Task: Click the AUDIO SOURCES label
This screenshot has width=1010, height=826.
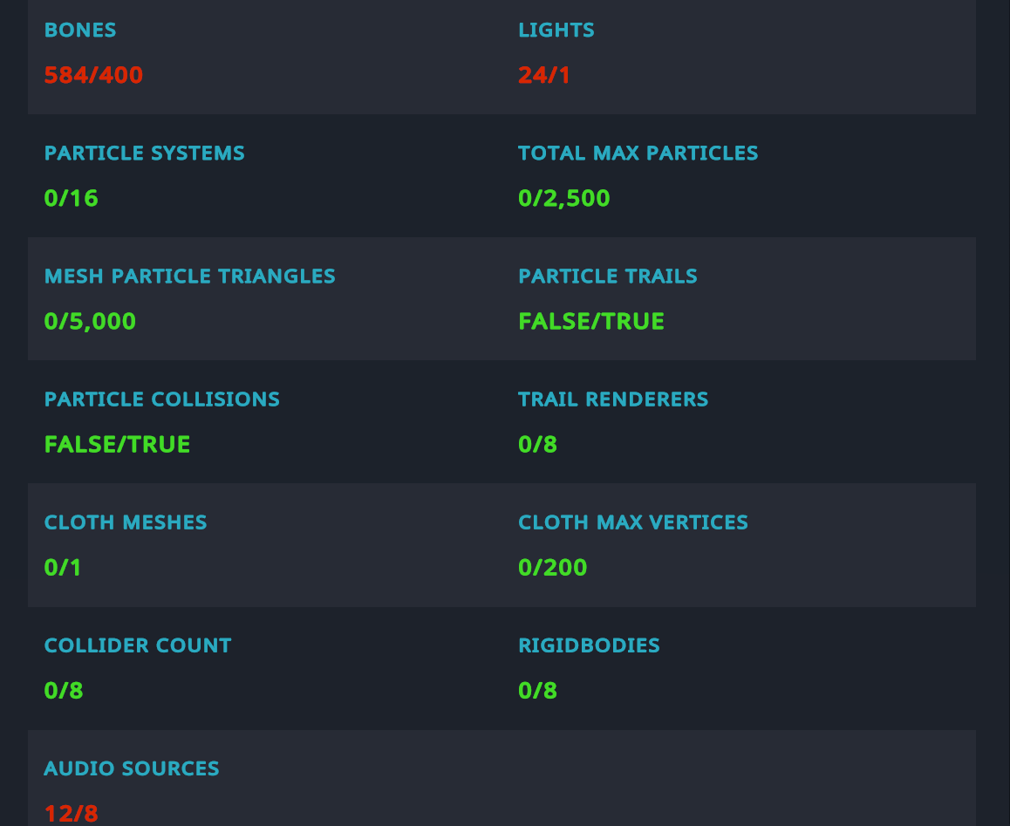Action: [x=132, y=768]
